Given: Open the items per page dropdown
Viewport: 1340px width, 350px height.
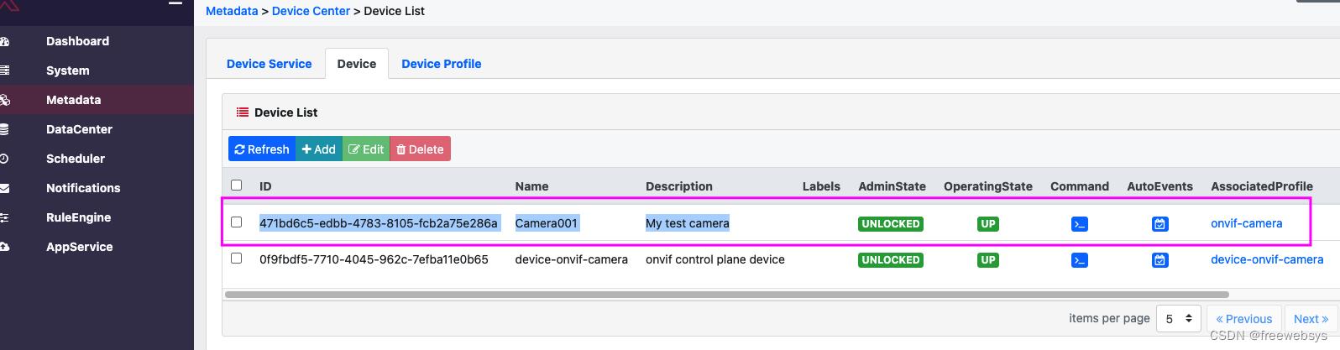Looking at the screenshot, I should [1178, 319].
